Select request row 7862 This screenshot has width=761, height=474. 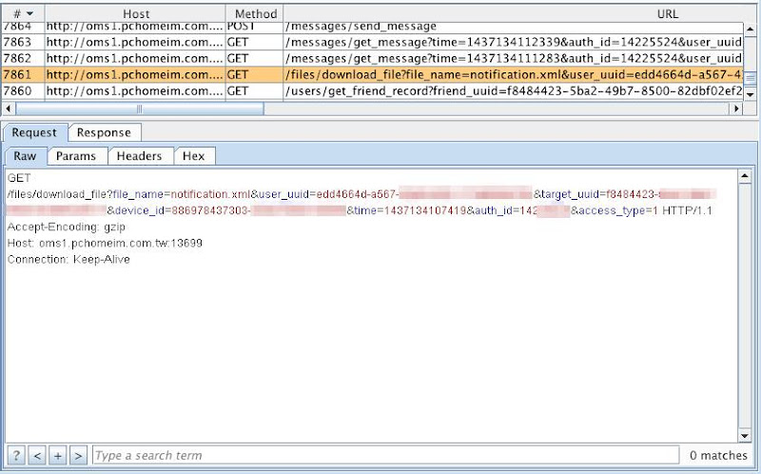[372, 58]
